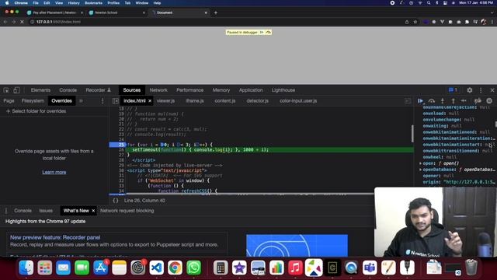Open the Application panel
The image size is (497, 280).
pos(251,90)
